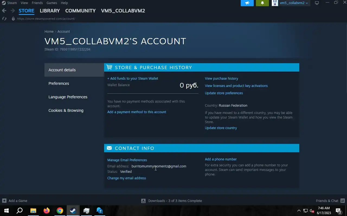Click Add a payment method to this account
The width and height of the screenshot is (347, 216).
coord(137,112)
